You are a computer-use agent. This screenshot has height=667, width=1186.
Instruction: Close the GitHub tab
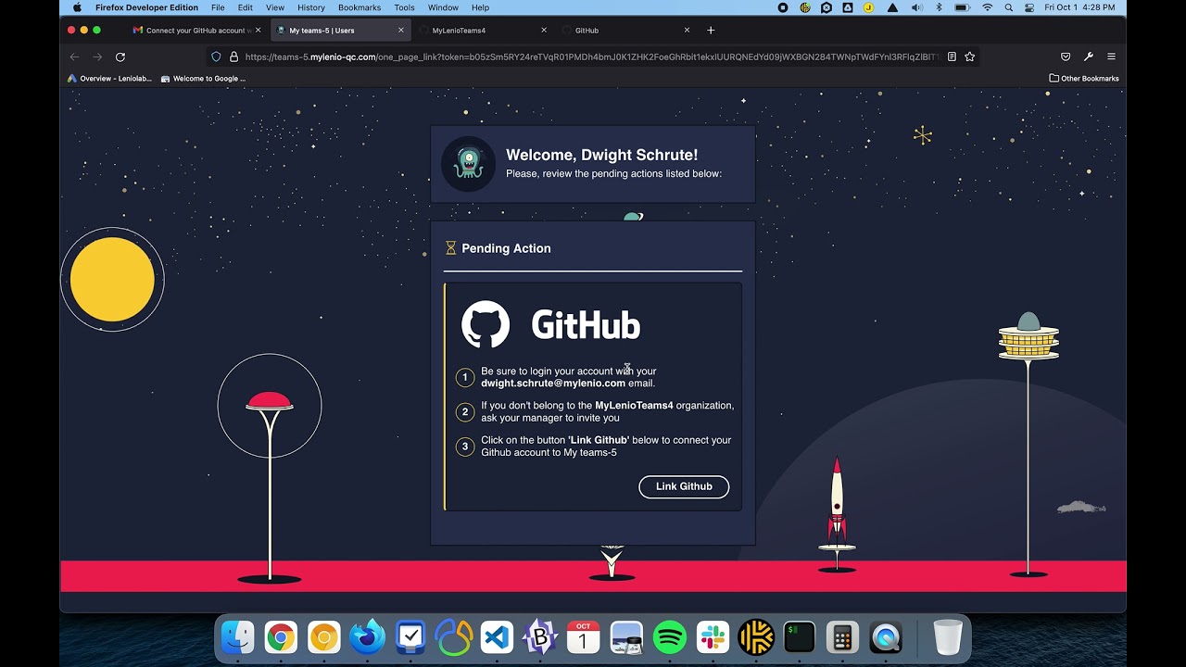pos(687,30)
